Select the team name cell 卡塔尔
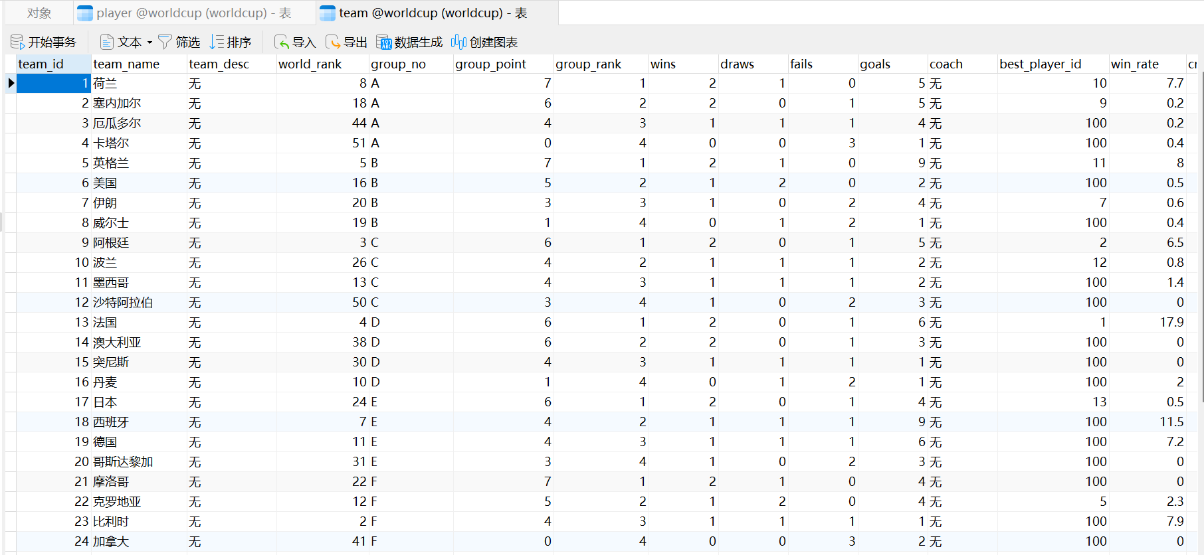The image size is (1204, 555). [139, 143]
